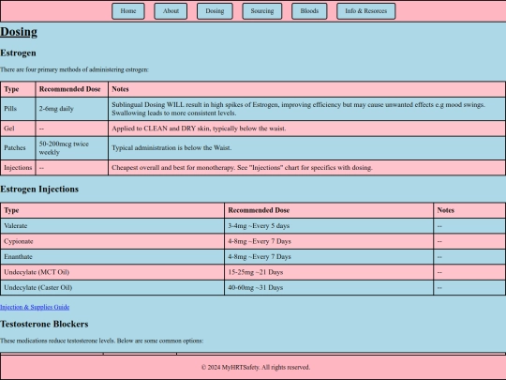
Task: Visit the Sourcing page
Action: 262,11
